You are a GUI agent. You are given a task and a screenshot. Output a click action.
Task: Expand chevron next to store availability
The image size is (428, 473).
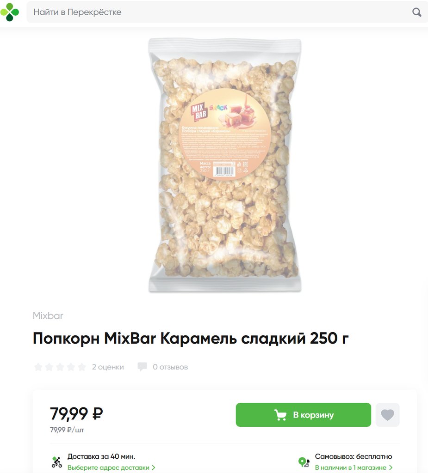coord(391,467)
